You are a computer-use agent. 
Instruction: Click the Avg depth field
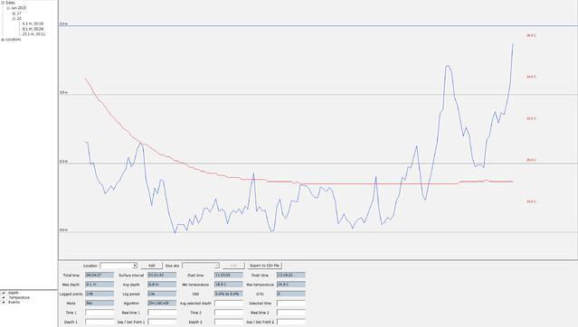pos(162,285)
